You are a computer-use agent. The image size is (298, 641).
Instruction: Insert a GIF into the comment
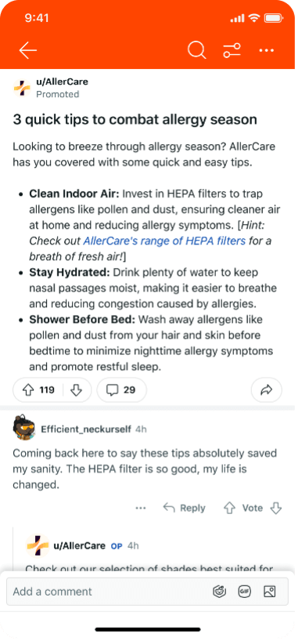[245, 591]
